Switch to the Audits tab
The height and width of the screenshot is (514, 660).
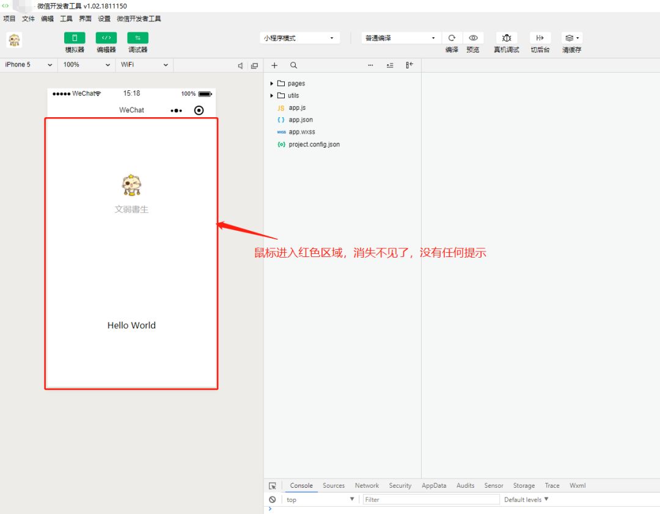465,485
